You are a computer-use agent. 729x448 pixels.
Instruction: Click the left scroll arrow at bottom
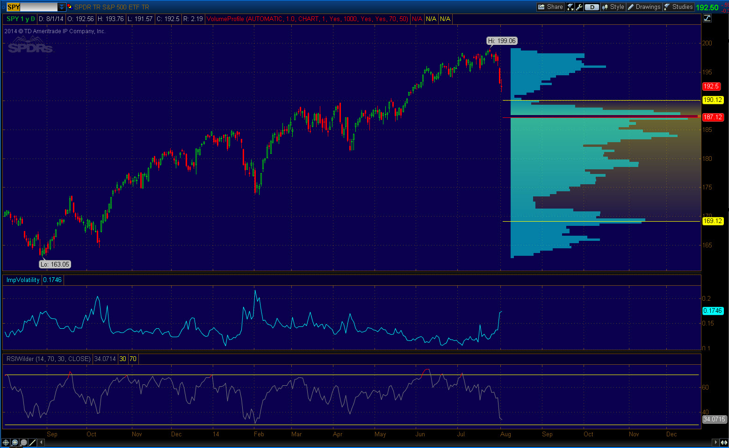(x=42, y=442)
